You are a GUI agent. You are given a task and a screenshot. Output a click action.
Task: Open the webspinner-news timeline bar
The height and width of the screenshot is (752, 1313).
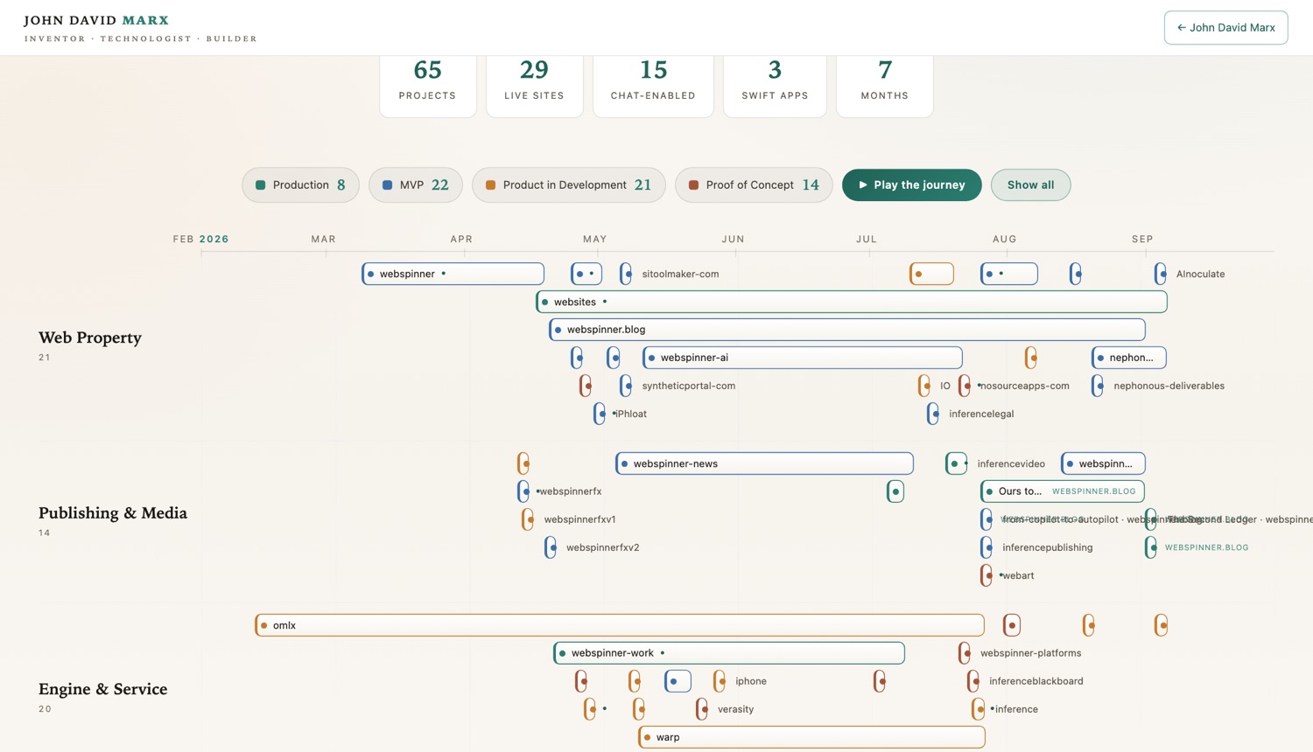click(x=765, y=463)
